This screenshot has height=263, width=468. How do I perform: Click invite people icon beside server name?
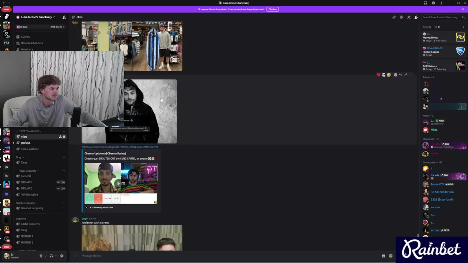[x=64, y=17]
